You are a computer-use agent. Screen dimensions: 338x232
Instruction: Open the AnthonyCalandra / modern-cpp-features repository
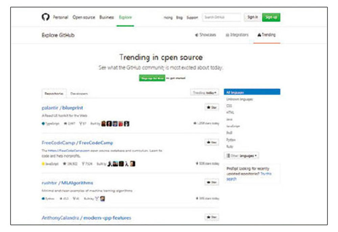(87, 218)
